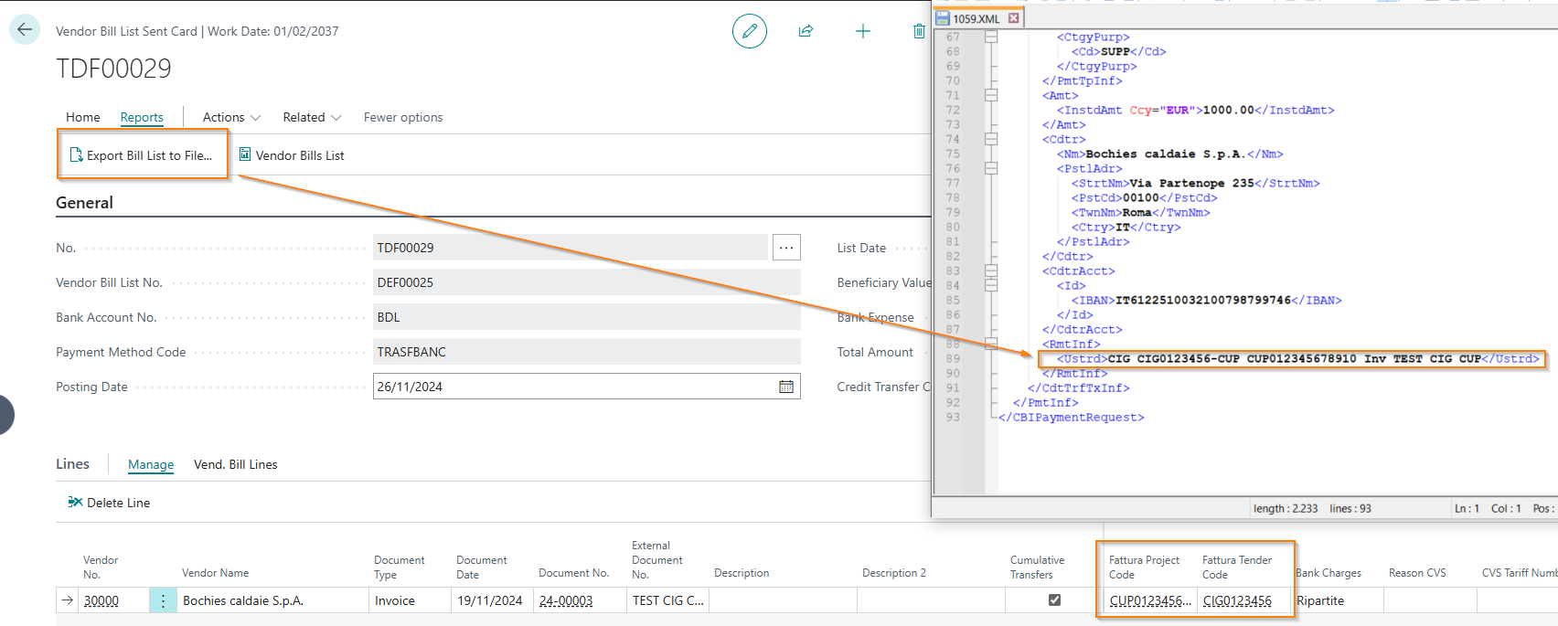
Task: Select the 19/11/2024 document date cell
Action: click(x=490, y=600)
